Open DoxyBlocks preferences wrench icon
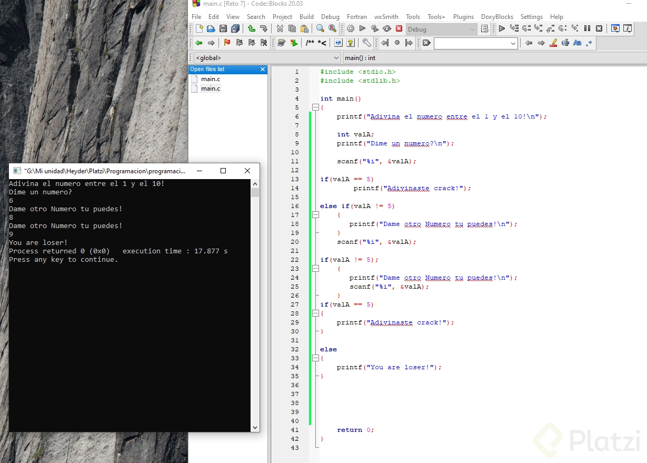647x463 pixels. point(367,43)
